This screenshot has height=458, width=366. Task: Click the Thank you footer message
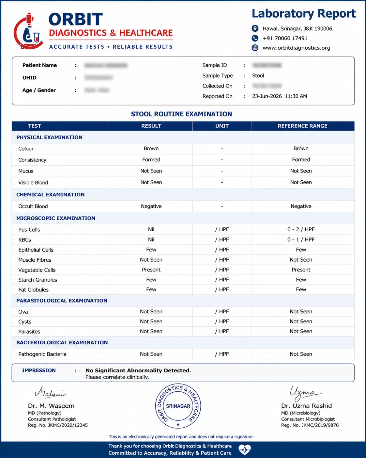(170, 446)
